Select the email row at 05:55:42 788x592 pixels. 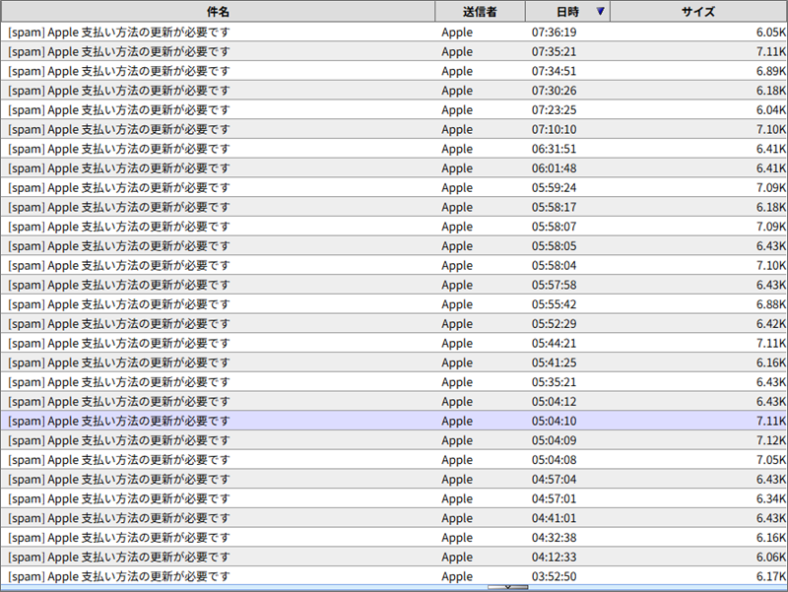click(x=394, y=304)
